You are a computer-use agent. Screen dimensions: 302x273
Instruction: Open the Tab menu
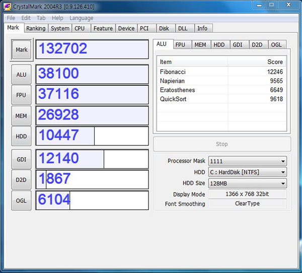tap(41, 18)
